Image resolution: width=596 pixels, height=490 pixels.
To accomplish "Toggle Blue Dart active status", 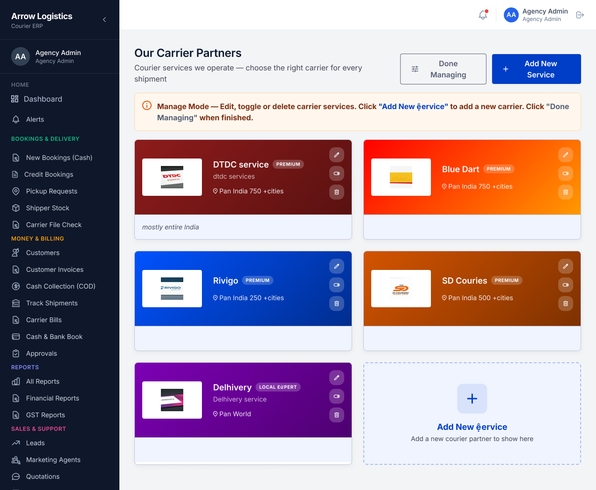I will (566, 173).
